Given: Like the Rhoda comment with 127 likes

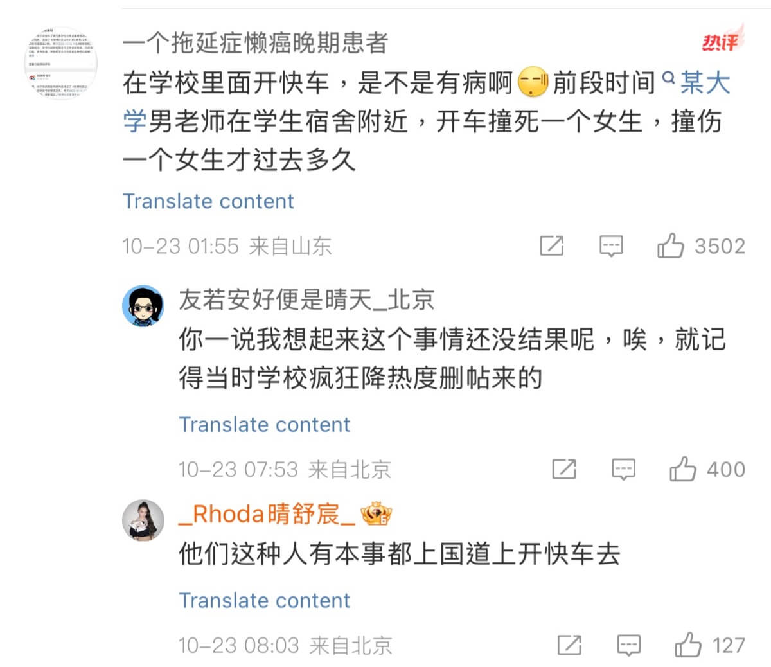Looking at the screenshot, I should (x=687, y=645).
